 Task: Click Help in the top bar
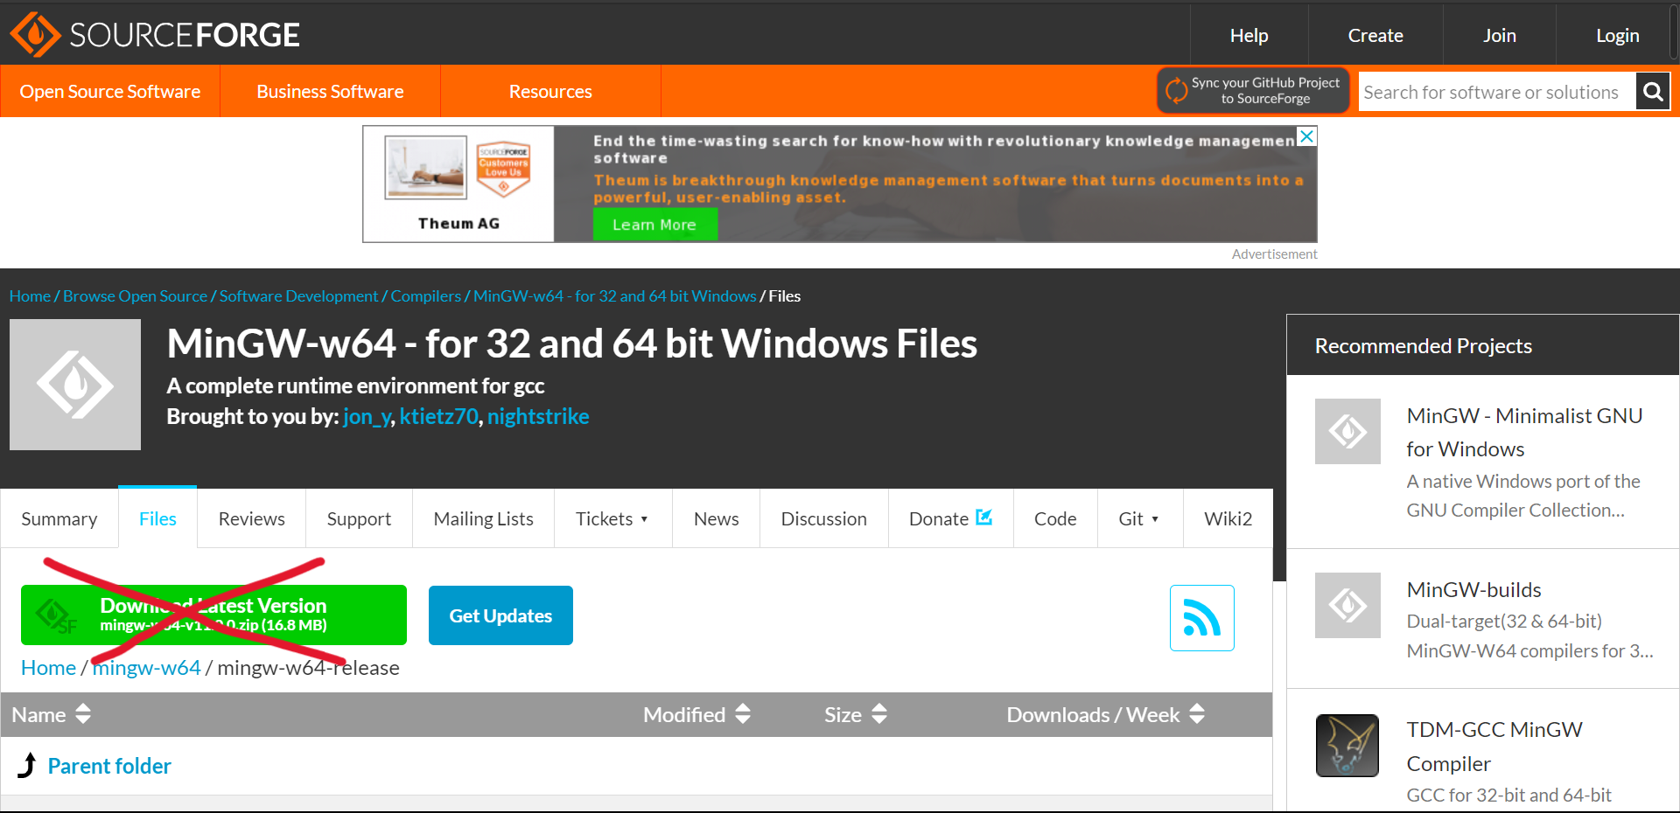[x=1249, y=35]
